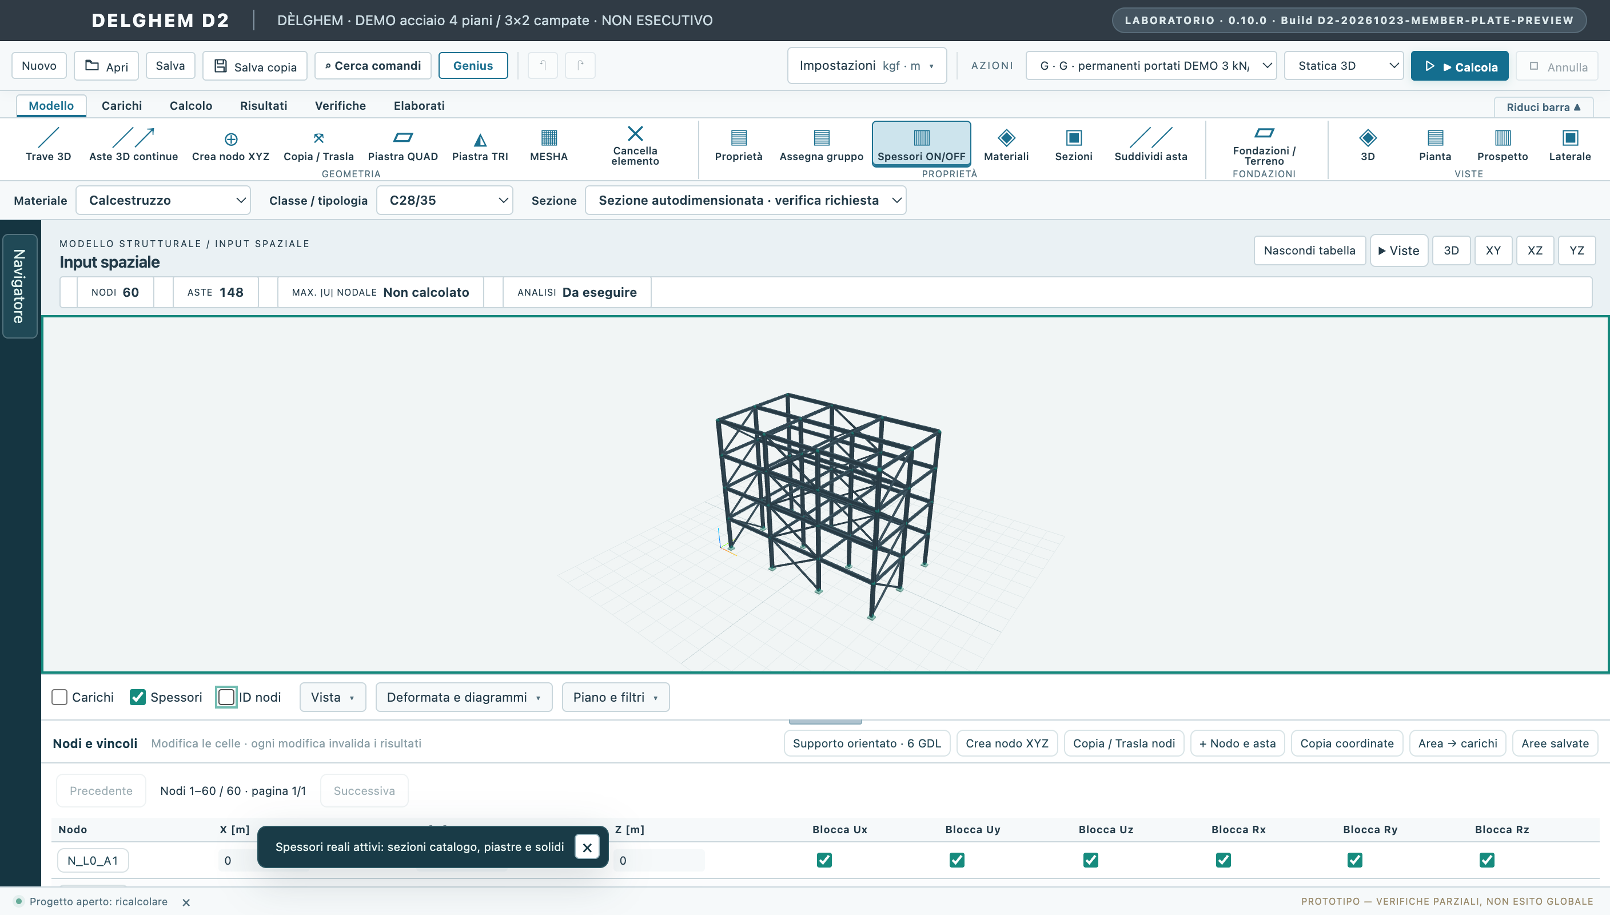Screen dimensions: 1610x915
Task: Select the Trave 3D tool
Action: [49, 145]
